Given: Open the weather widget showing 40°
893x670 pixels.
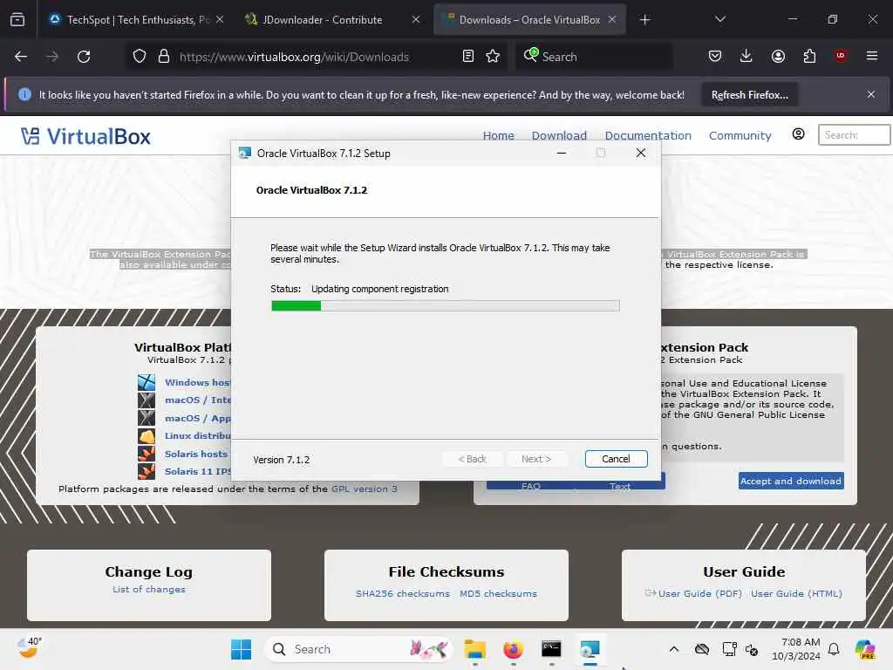Looking at the screenshot, I should pos(29,648).
